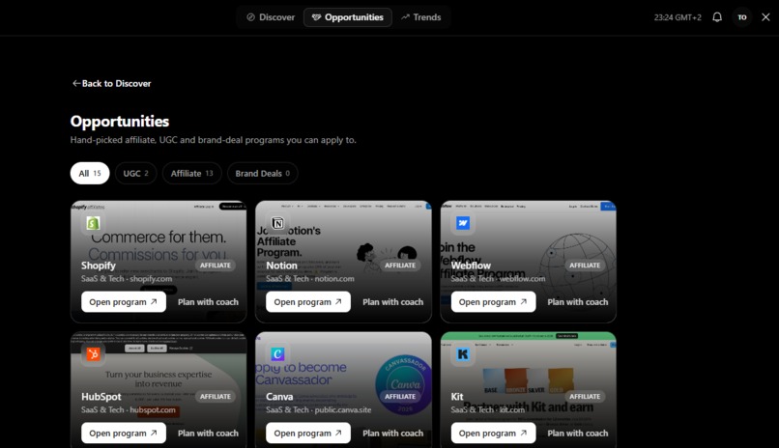Image resolution: width=779 pixels, height=448 pixels.
Task: Click the Notion logo icon
Action: point(277,223)
